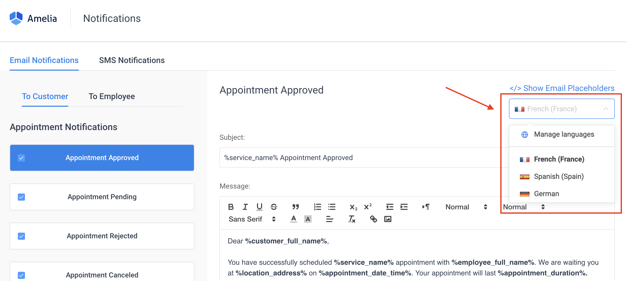Apply strikethrough to the text
Screen dimensions: 626x281
[274, 207]
